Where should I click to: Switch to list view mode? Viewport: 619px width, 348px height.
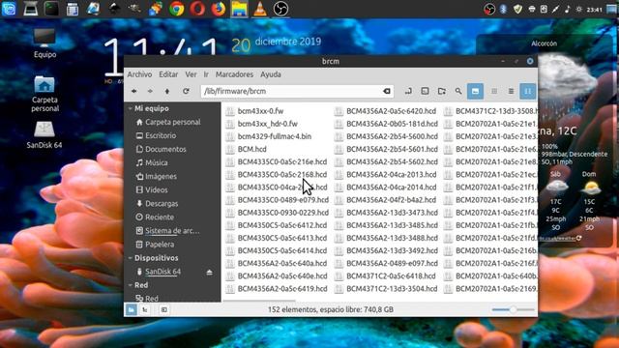(511, 91)
